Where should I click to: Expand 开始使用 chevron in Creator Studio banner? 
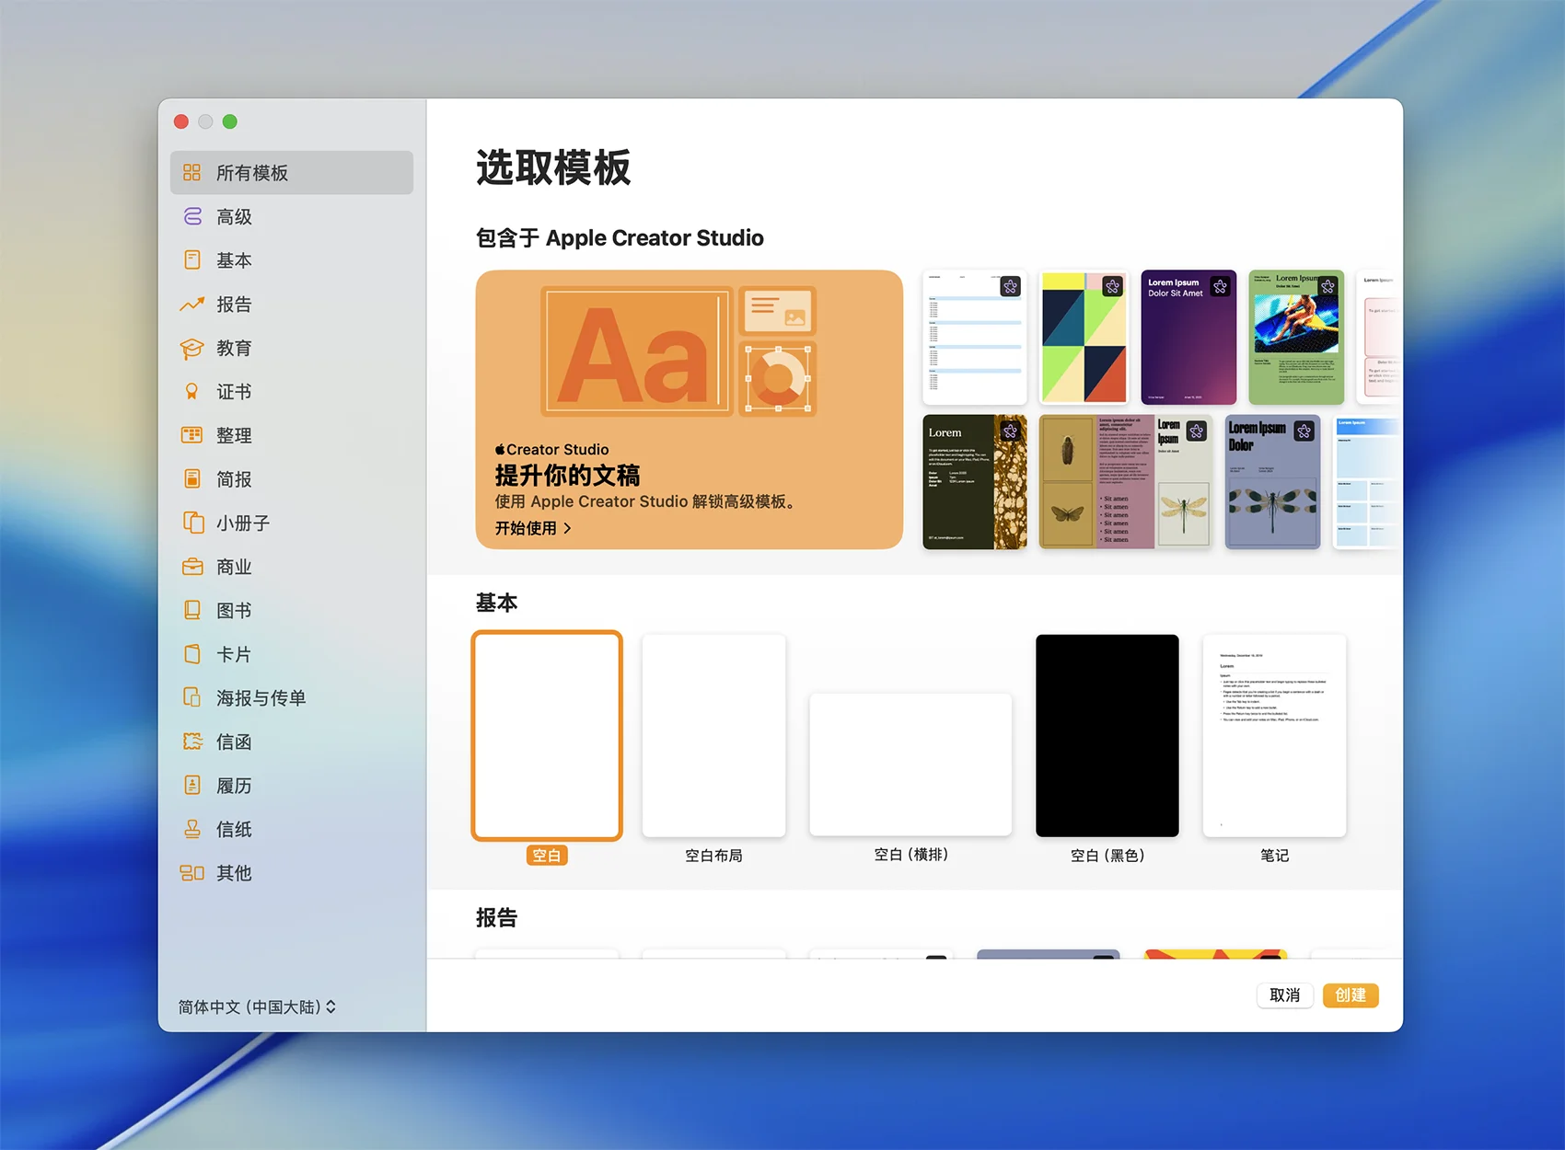point(567,528)
